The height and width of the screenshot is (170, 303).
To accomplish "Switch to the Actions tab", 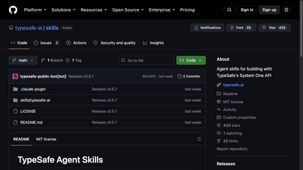I will click(76, 43).
